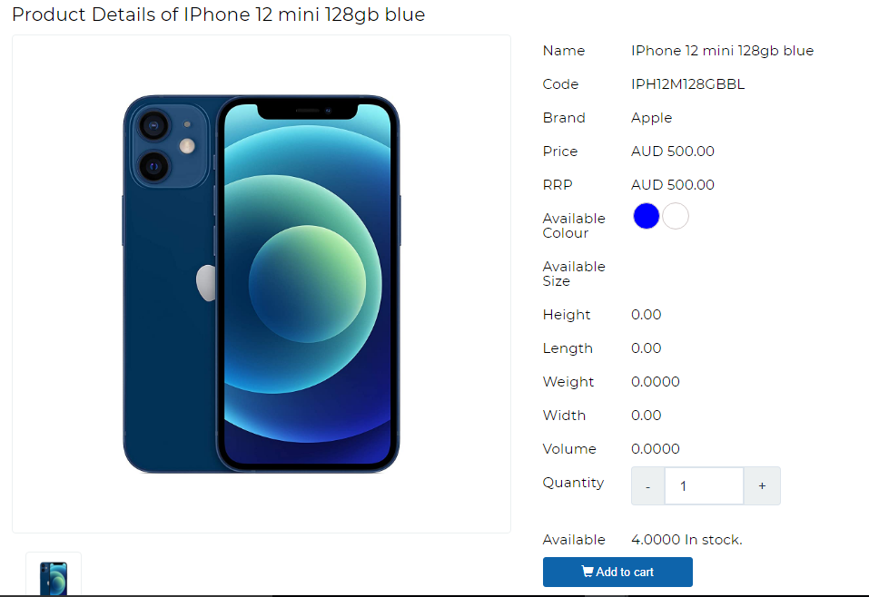
Task: Click the "4.0000 In stock." availability text
Action: click(686, 540)
